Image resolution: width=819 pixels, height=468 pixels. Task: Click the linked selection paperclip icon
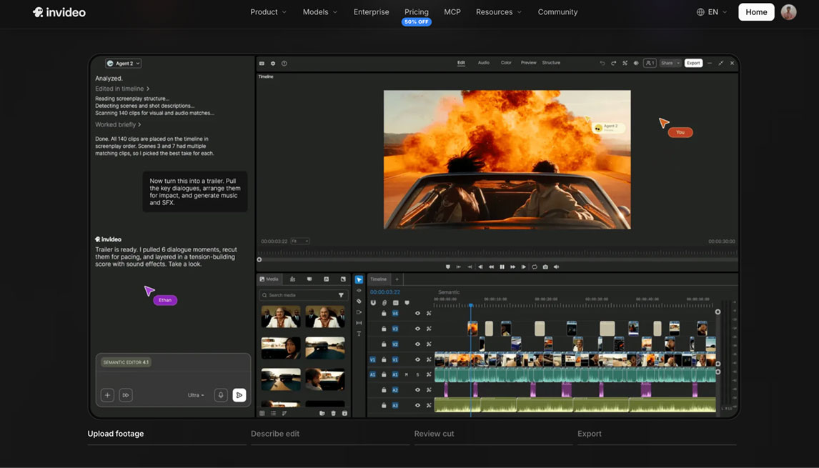(384, 303)
